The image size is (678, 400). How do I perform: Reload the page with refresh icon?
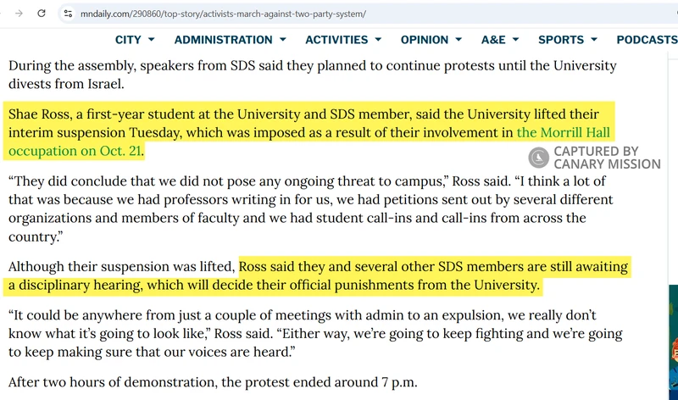tap(42, 14)
